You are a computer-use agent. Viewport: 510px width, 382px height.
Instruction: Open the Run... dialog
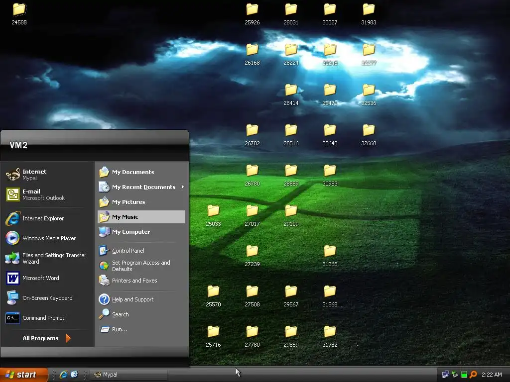pyautogui.click(x=141, y=329)
